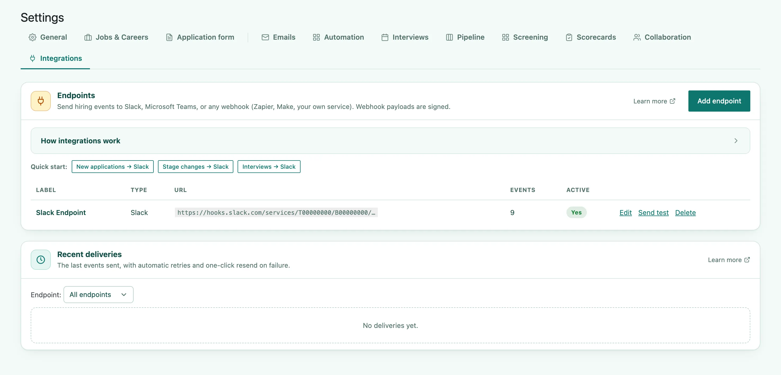The height and width of the screenshot is (375, 781).
Task: Click the Add endpoint button
Action: 719,101
